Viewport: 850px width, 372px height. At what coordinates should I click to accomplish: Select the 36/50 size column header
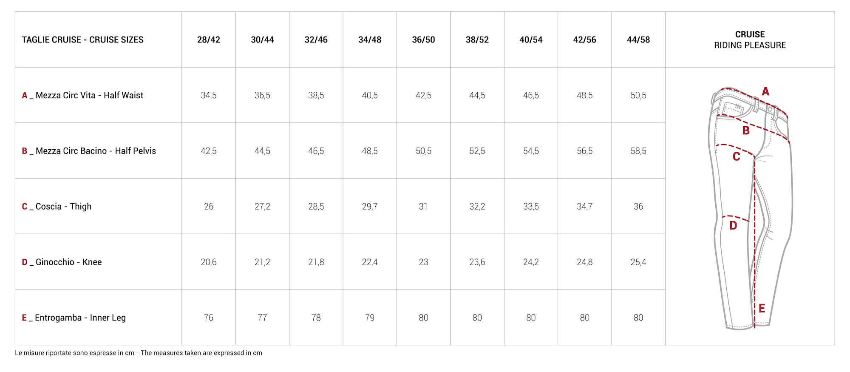tap(424, 40)
